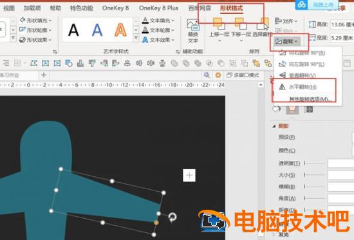Image resolution: width=354 pixels, height=240 pixels.
Task: Click the 模糊 blur slider
Action: [x=314, y=187]
